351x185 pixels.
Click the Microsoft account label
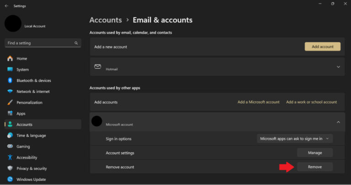[x=119, y=125]
